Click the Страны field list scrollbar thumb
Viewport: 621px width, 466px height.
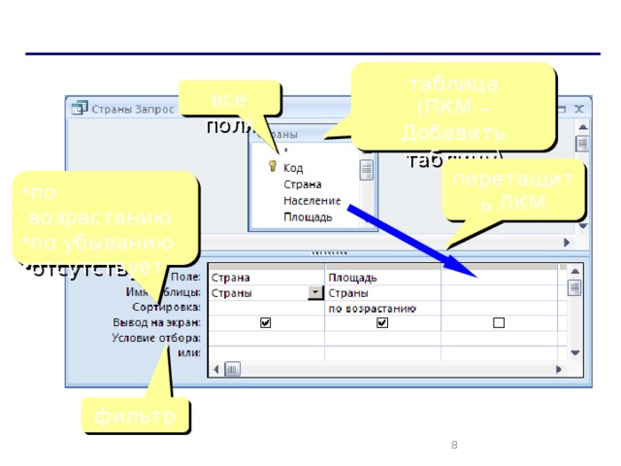coord(367,170)
